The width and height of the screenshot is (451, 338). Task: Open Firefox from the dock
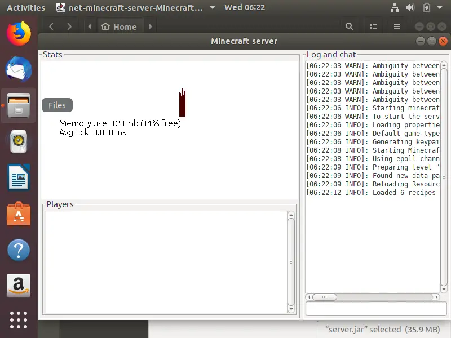tap(19, 33)
